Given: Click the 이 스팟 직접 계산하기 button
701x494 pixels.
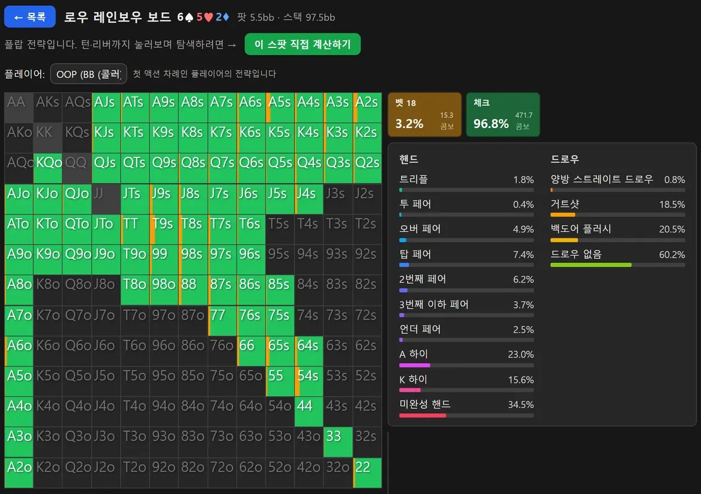Looking at the screenshot, I should click(x=303, y=44).
